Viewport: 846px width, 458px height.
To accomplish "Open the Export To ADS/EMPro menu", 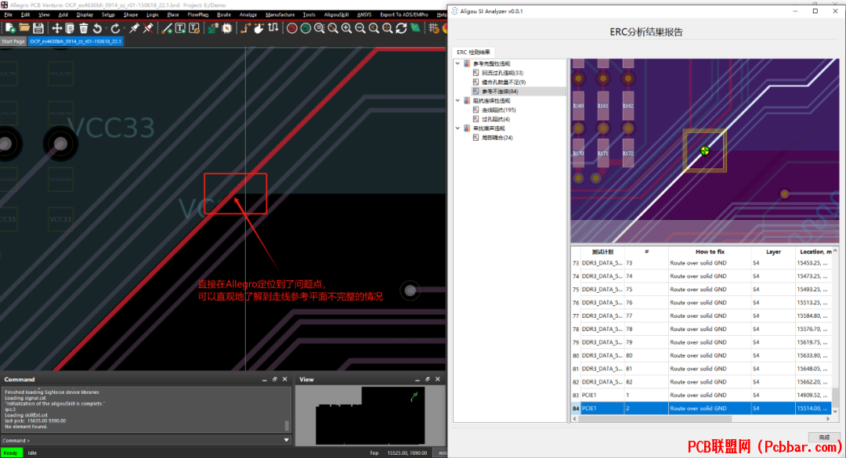I will coord(403,15).
